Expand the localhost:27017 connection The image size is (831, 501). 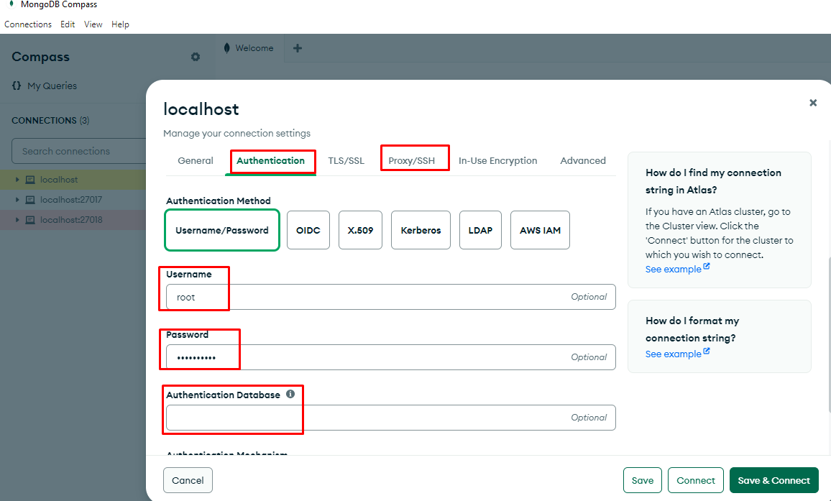[17, 200]
